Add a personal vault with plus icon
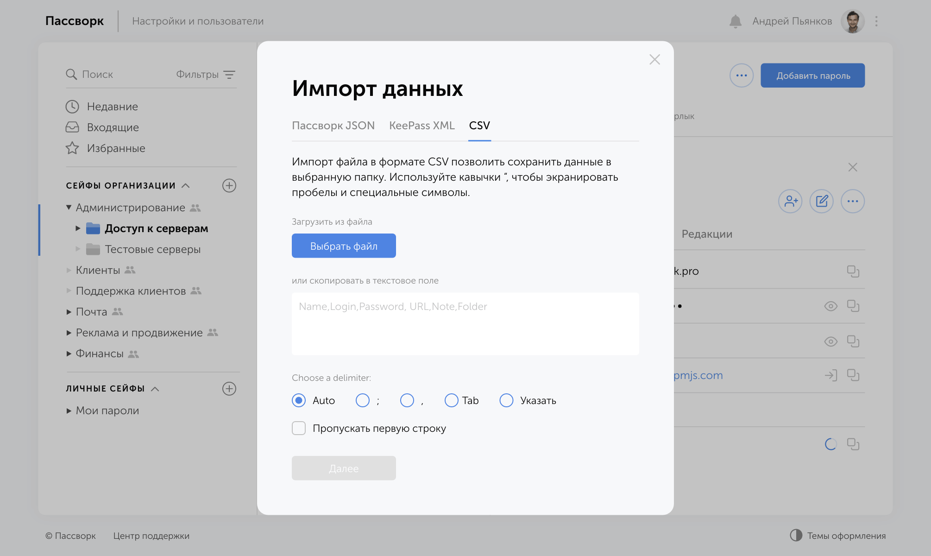This screenshot has width=931, height=556. (229, 389)
